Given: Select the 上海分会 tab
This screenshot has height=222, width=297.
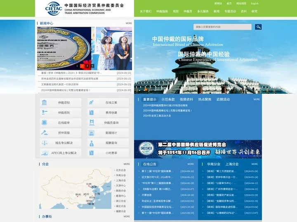Looking at the screenshot, I should [232, 164].
